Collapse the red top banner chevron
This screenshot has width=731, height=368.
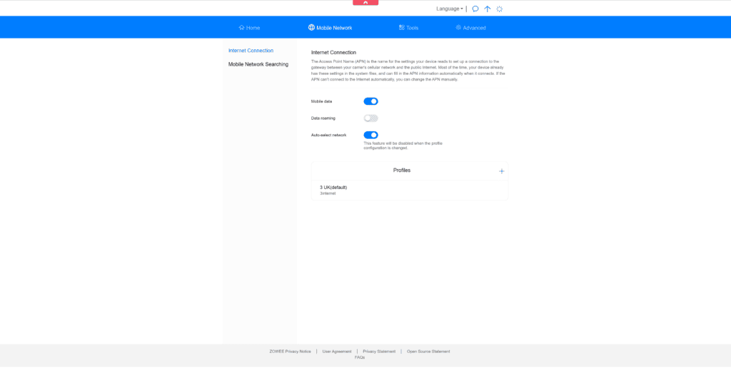coord(365,3)
